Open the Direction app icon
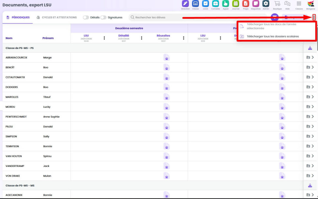318x199 pixels. point(185,4)
